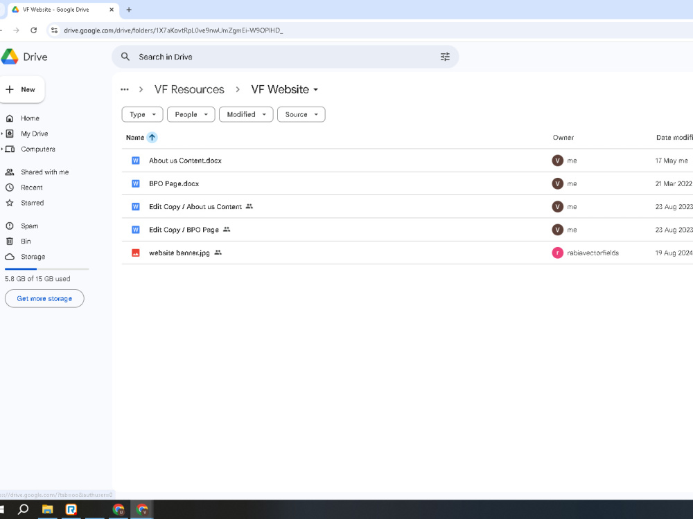Click the image icon for website banner.jpg
This screenshot has height=519, width=693.
136,253
